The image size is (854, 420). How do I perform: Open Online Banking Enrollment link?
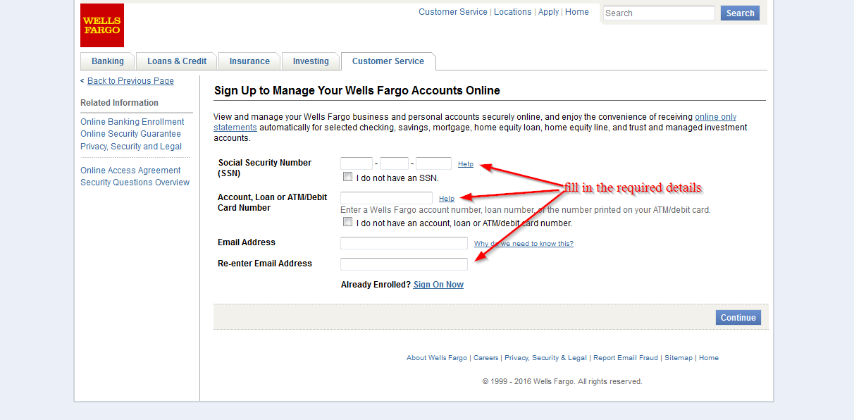132,122
